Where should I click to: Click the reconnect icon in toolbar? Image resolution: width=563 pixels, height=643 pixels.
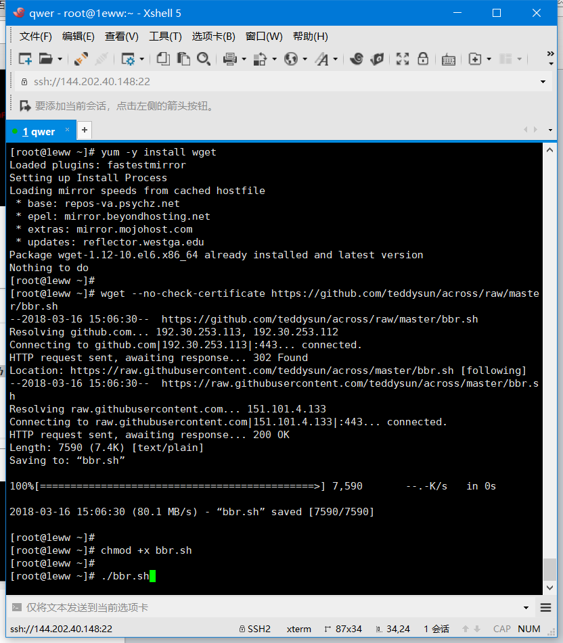pyautogui.click(x=81, y=59)
